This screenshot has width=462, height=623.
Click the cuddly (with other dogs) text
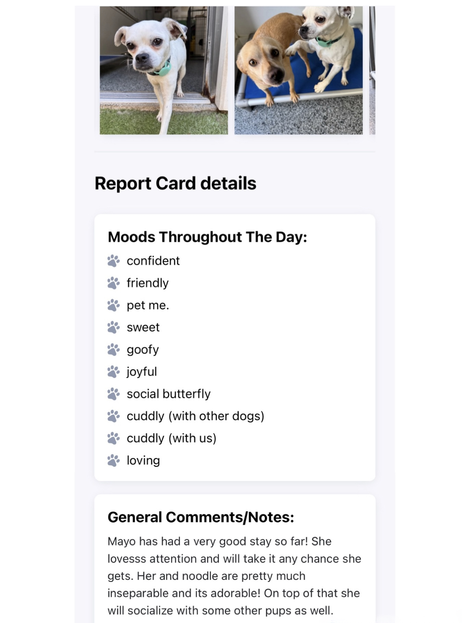click(x=195, y=416)
